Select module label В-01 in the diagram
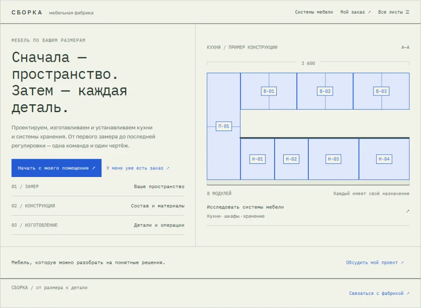This screenshot has height=308, width=421. pos(269,91)
